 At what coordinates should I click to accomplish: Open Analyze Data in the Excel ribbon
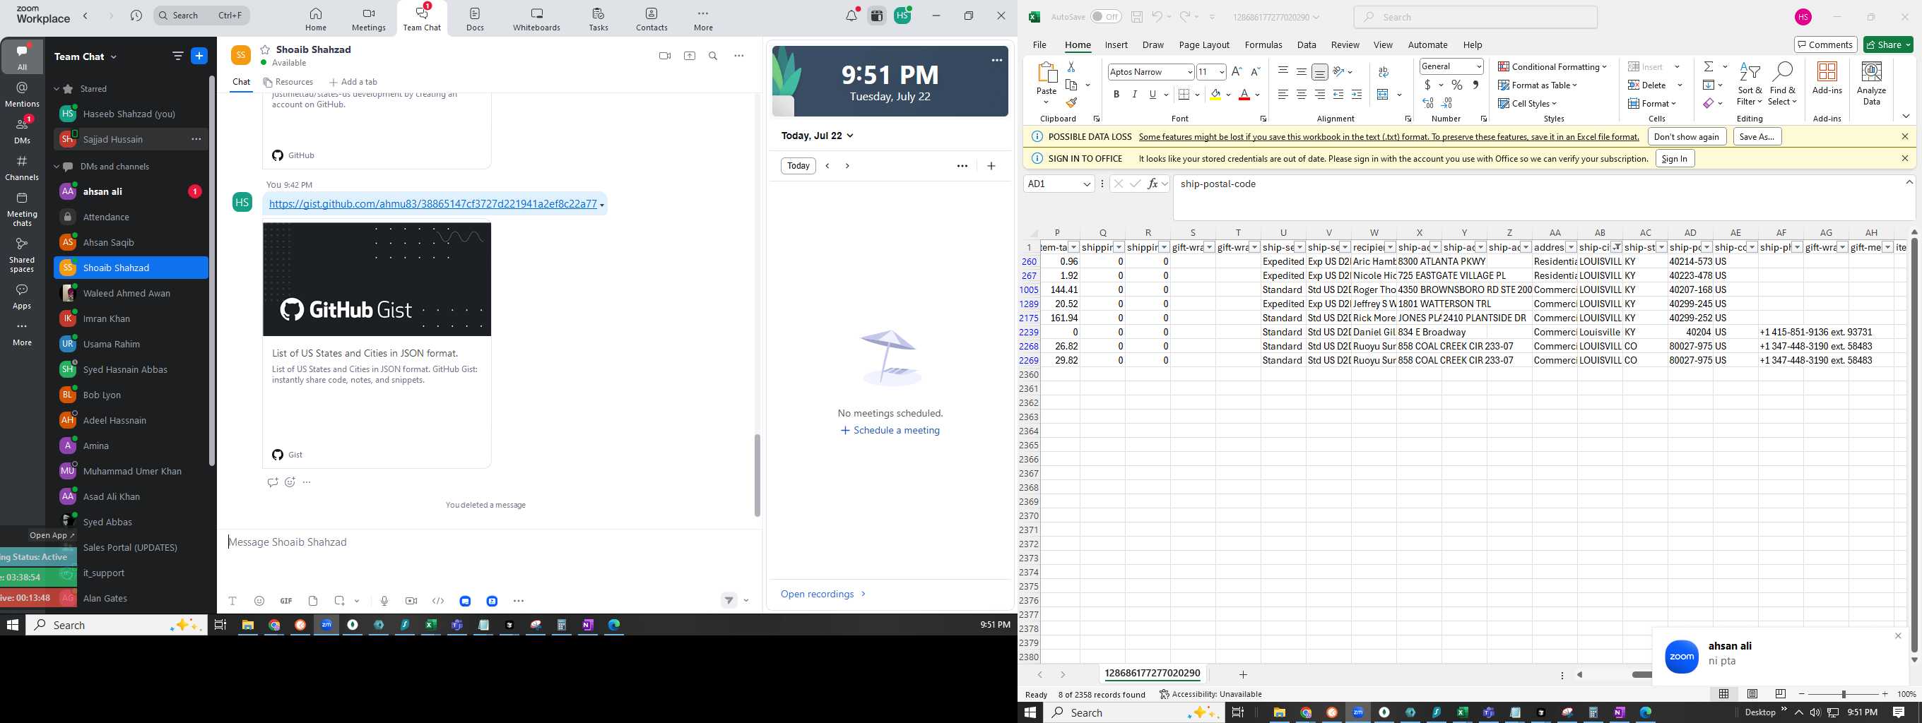coord(1871,83)
